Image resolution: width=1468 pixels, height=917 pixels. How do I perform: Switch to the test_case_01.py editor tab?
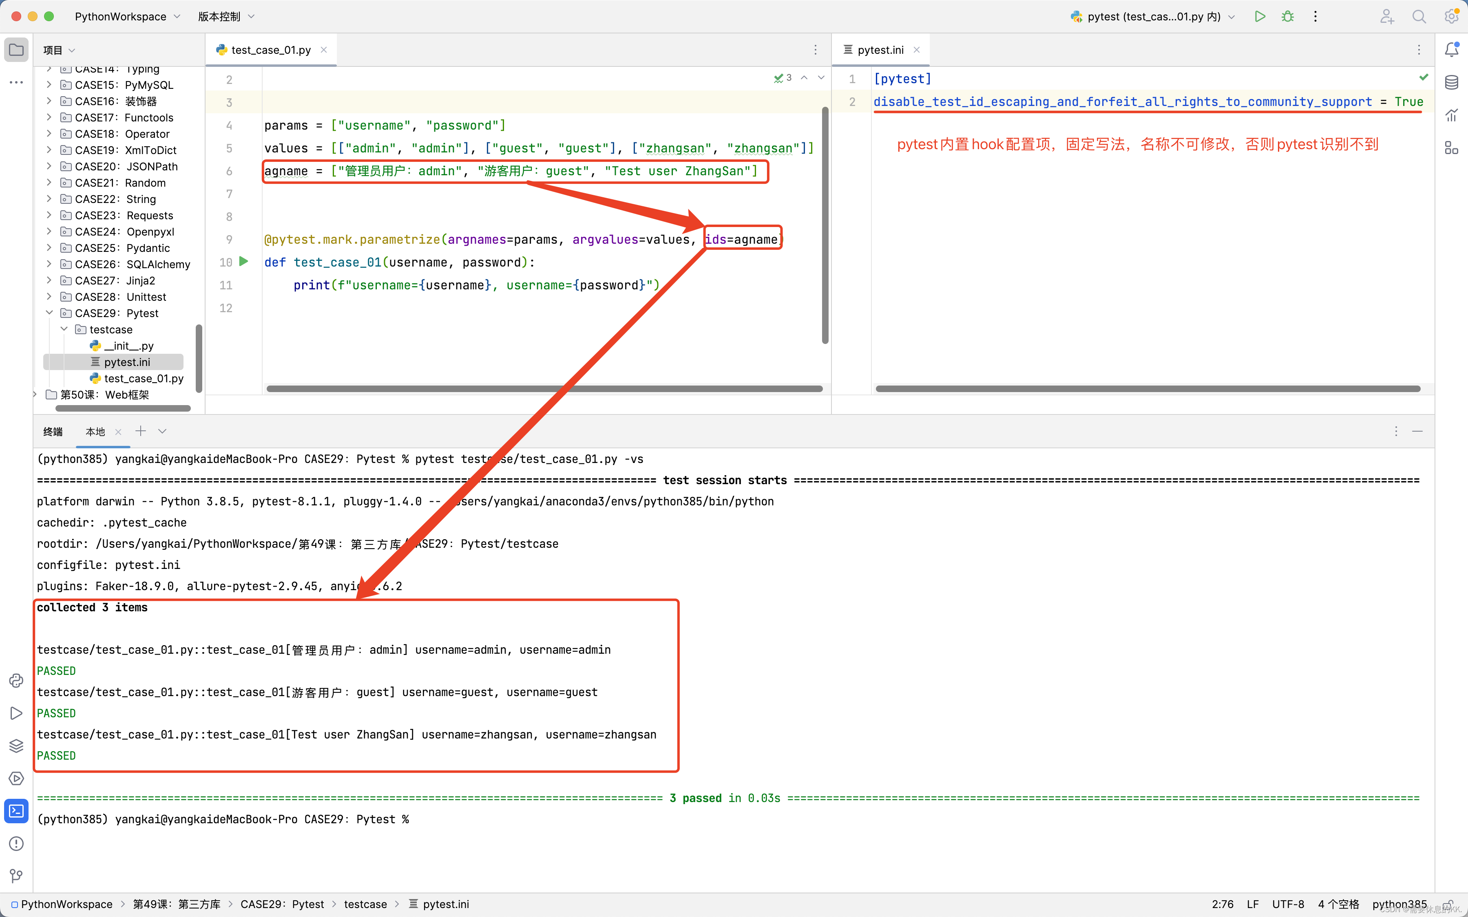(270, 50)
